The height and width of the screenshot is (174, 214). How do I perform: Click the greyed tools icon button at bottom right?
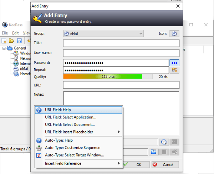pos(174,152)
